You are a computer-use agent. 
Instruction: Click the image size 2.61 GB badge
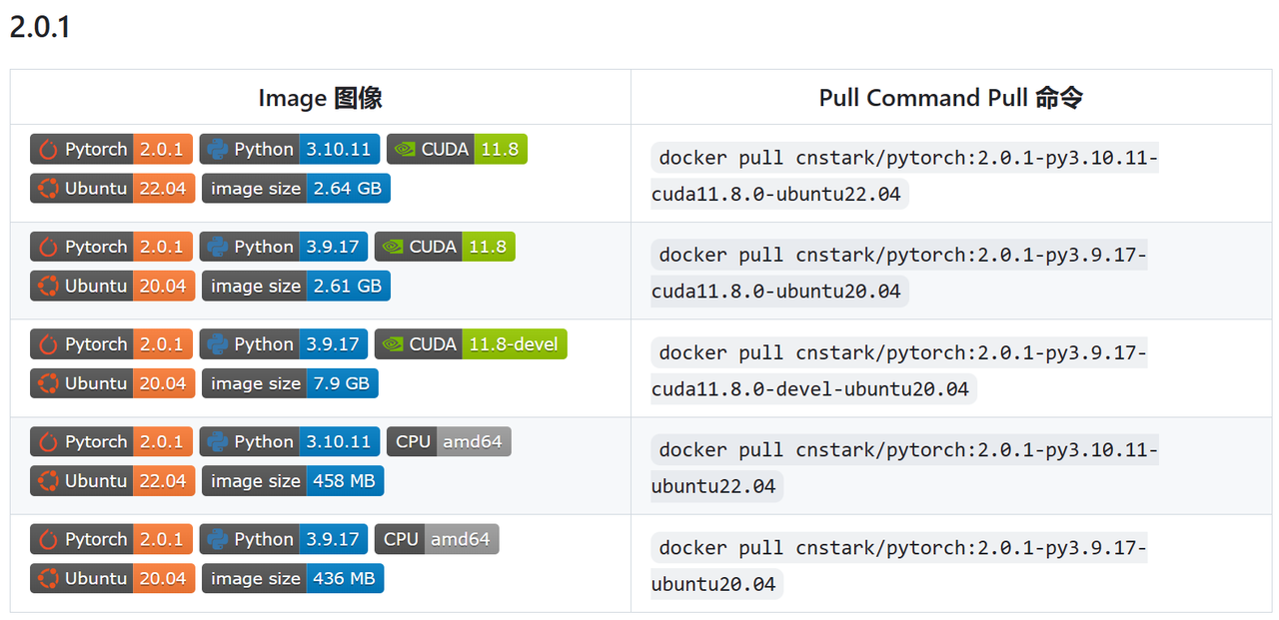point(296,286)
